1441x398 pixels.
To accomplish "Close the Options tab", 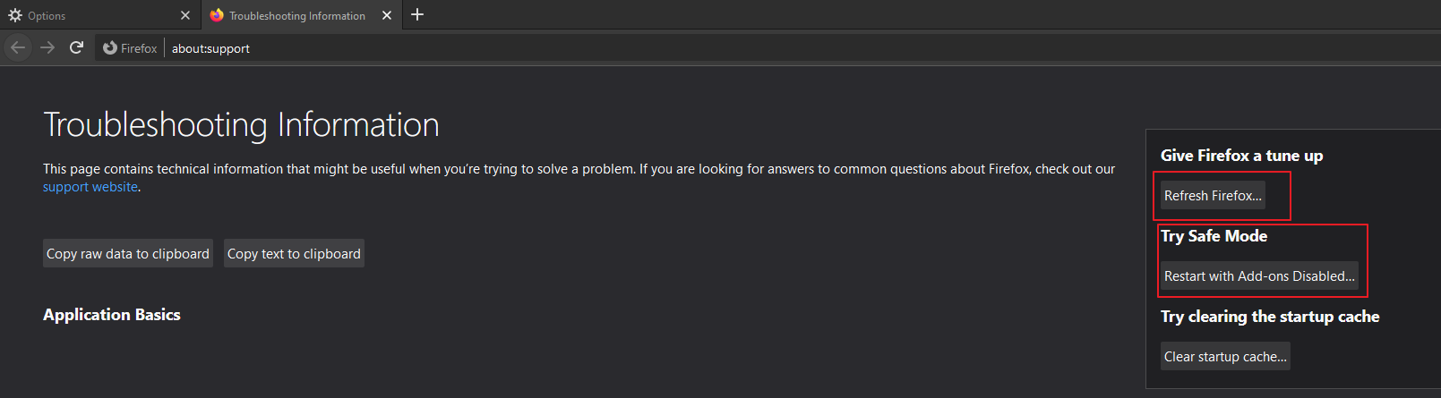I will (x=185, y=15).
